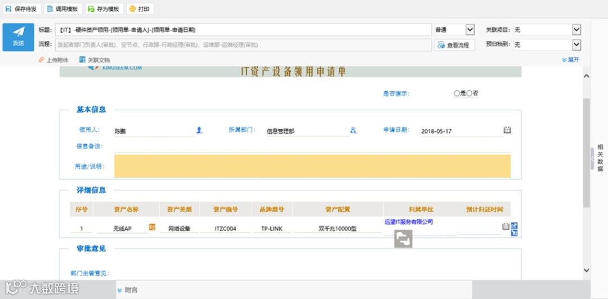
Task: Click the 所属部门 field showing 信息管理部
Action: 308,131
